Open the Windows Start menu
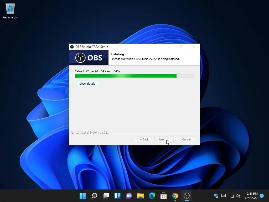269x202 pixels. [x=82, y=196]
